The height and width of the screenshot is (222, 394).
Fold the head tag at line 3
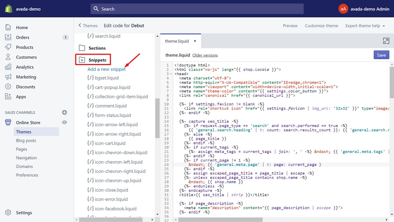coord(172,74)
